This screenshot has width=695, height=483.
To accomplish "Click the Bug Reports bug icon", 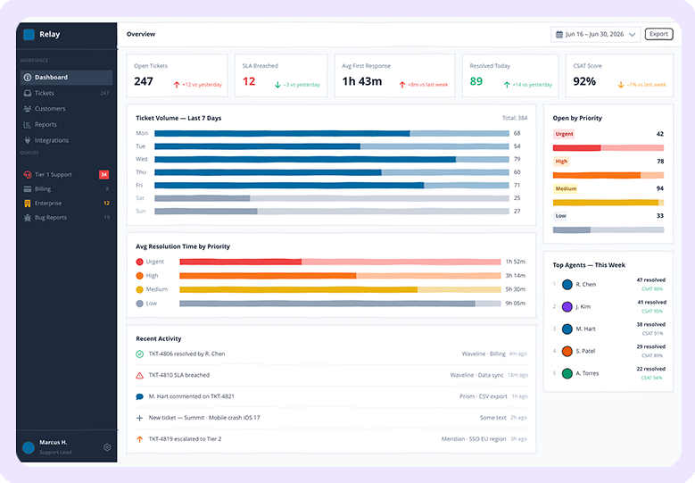I will click(28, 217).
